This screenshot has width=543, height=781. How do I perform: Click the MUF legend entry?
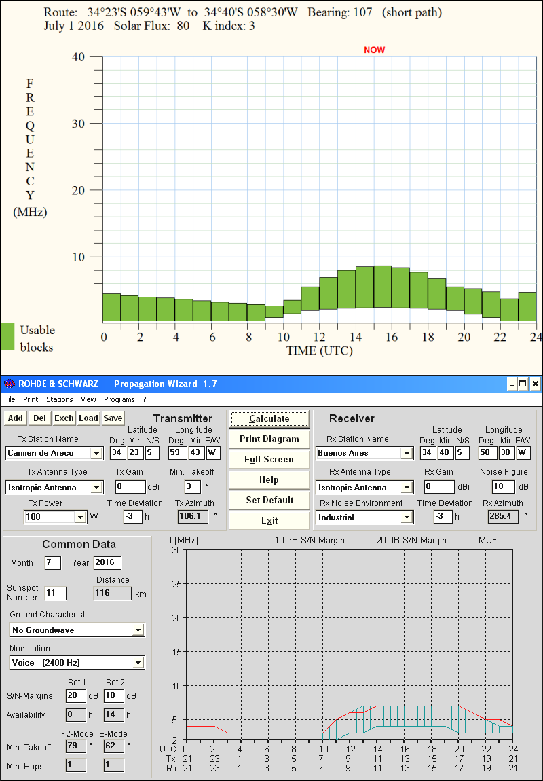click(476, 540)
